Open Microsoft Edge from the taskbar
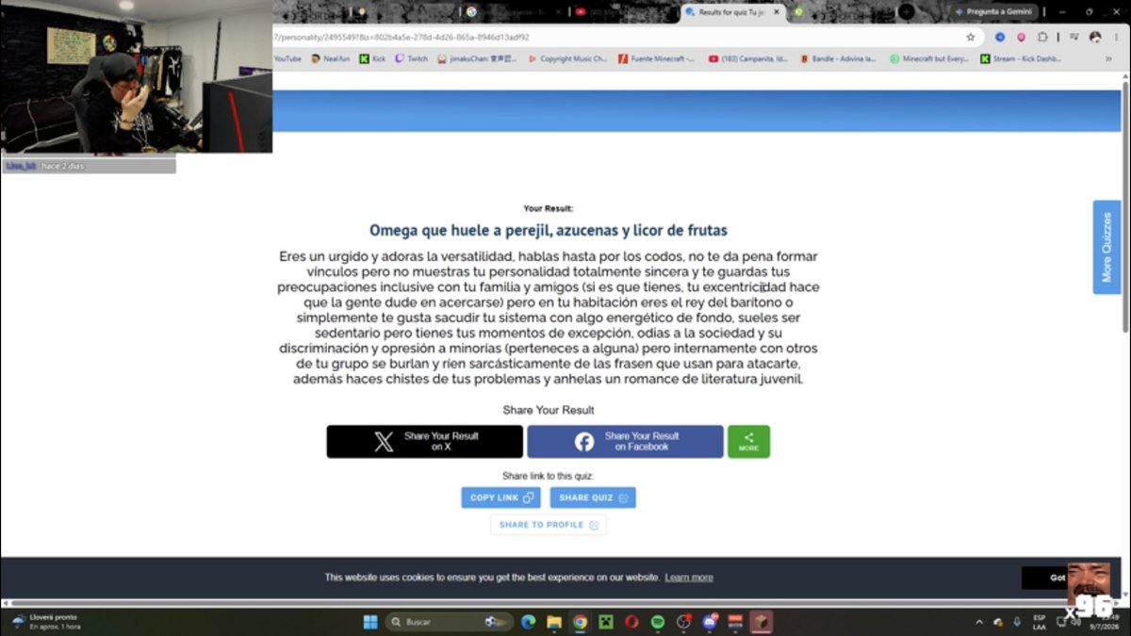Screen dimensions: 1131x636 pos(528,622)
